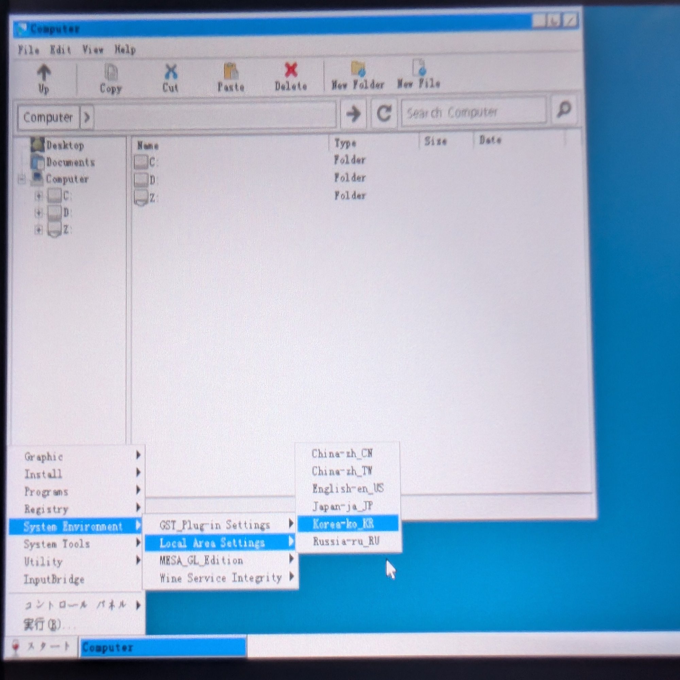Expand the Z: drive tree node
This screenshot has width=680, height=680.
click(39, 230)
